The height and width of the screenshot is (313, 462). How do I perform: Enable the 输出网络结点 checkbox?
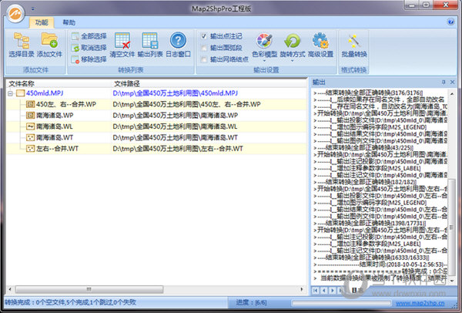[x=204, y=59]
